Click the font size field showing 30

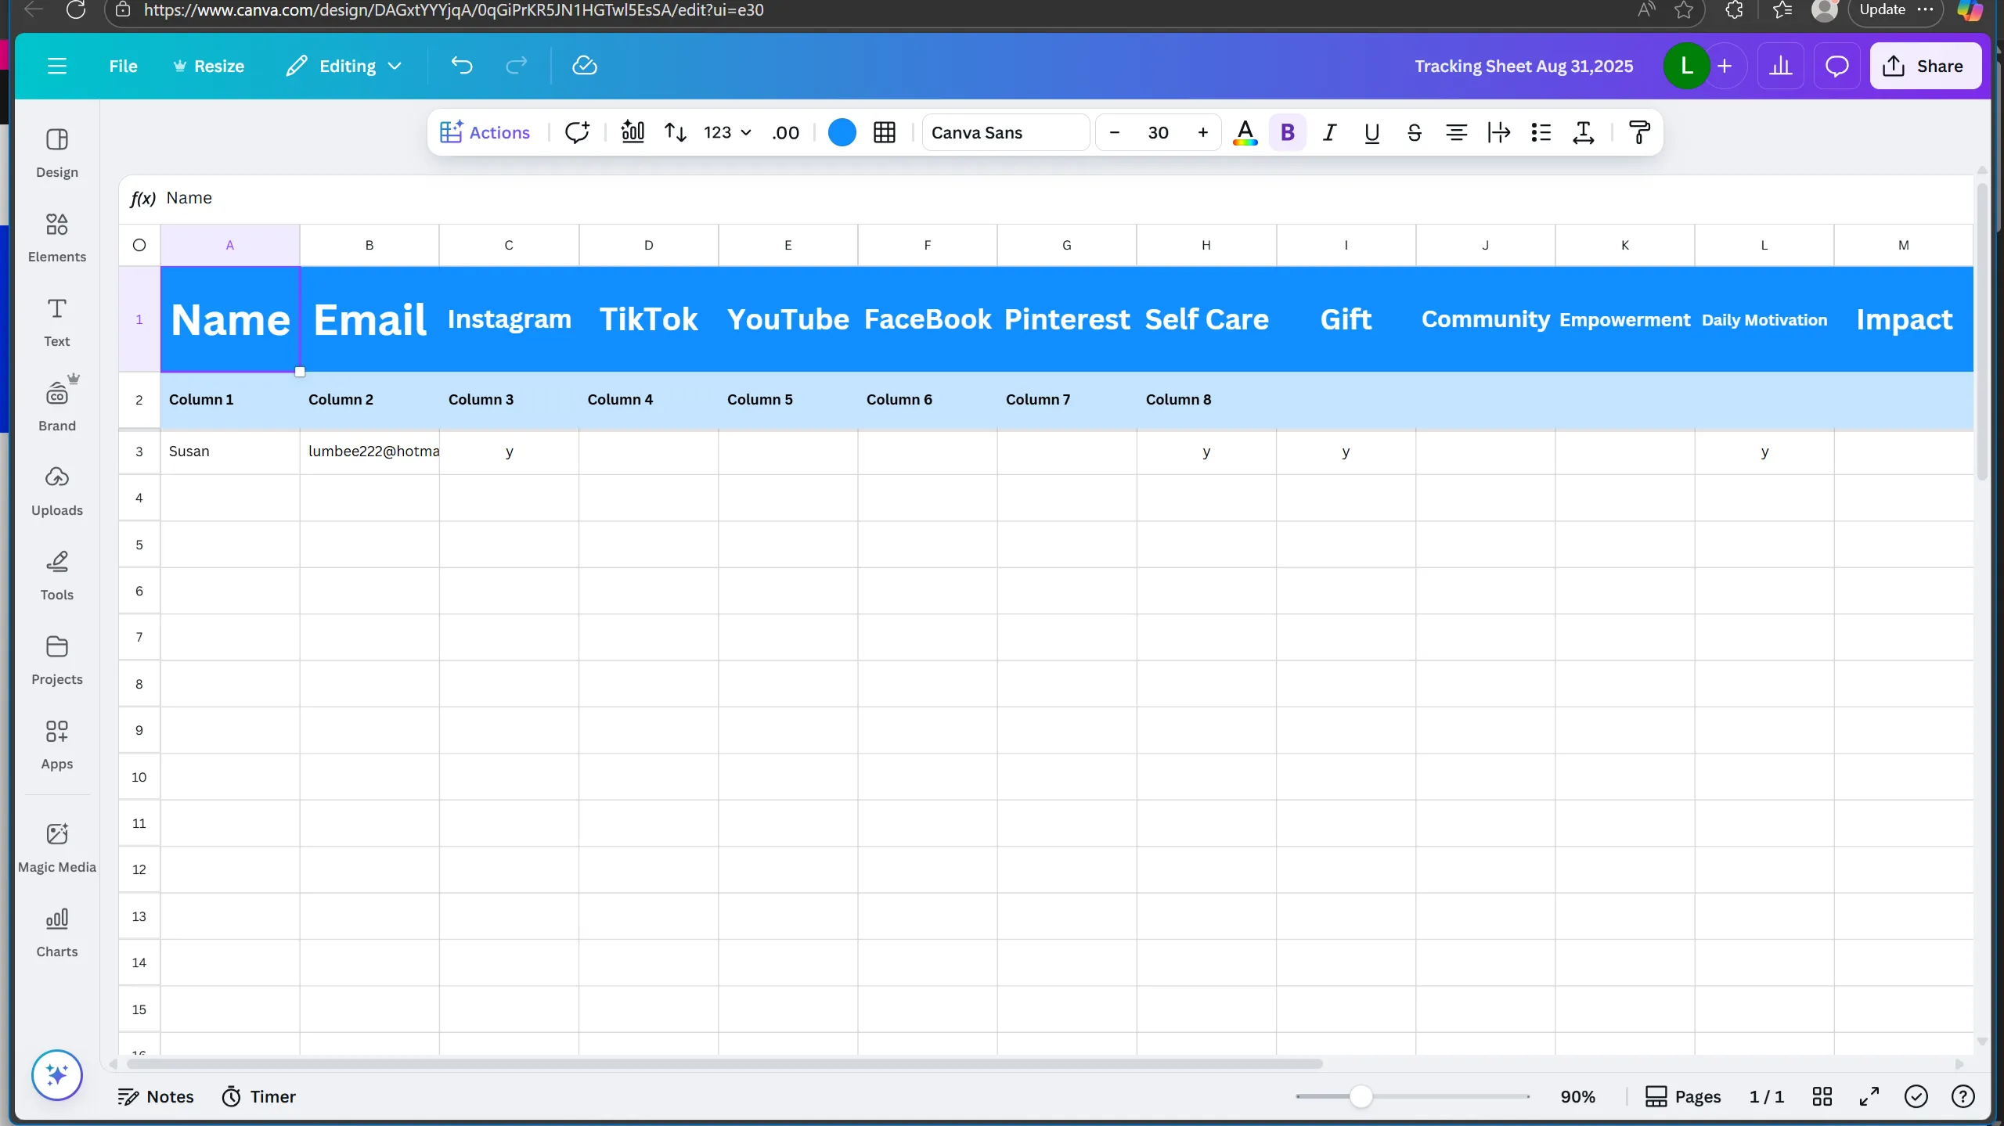coord(1158,132)
